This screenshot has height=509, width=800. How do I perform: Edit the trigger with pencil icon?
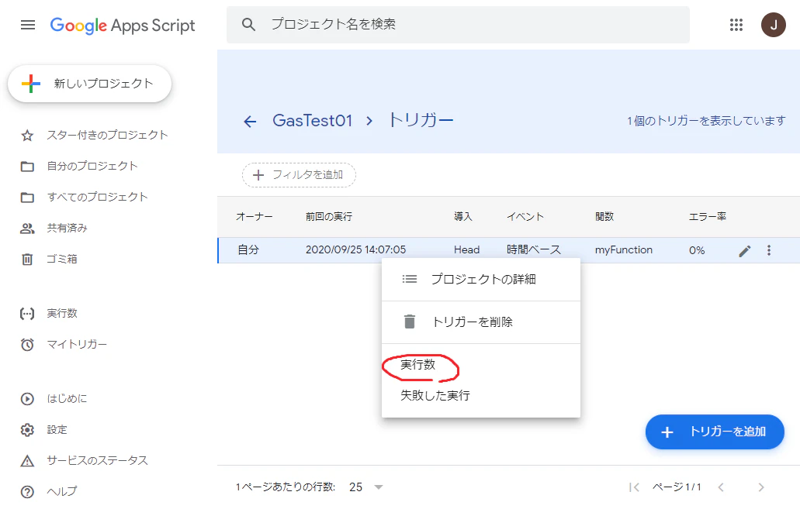[x=745, y=251]
